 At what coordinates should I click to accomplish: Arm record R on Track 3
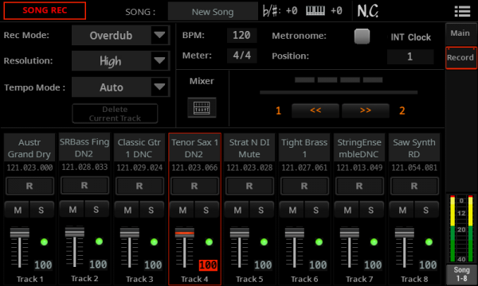pyautogui.click(x=139, y=186)
